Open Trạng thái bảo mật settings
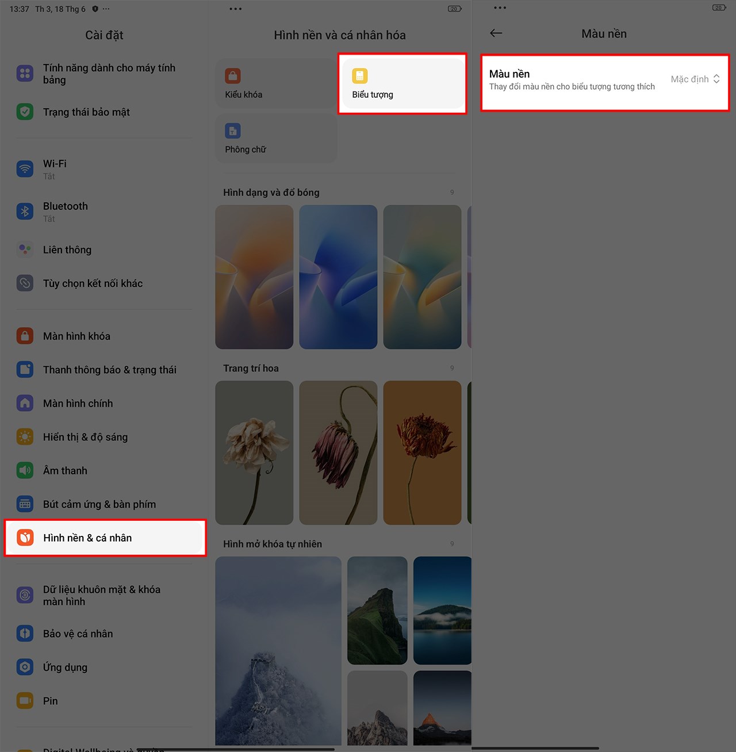The height and width of the screenshot is (752, 736). (x=90, y=112)
